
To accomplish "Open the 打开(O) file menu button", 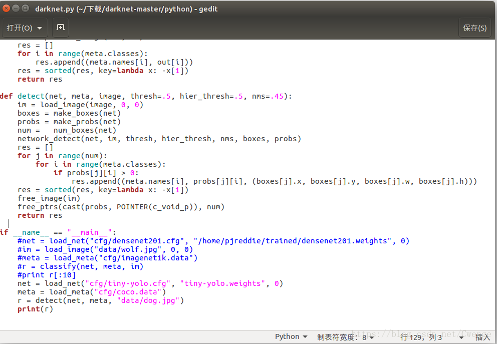I will click(x=25, y=28).
